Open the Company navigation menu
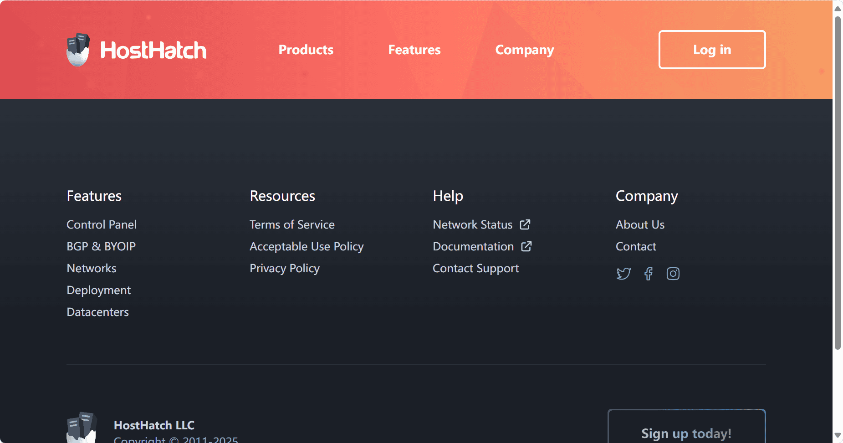This screenshot has height=443, width=843. (x=524, y=50)
